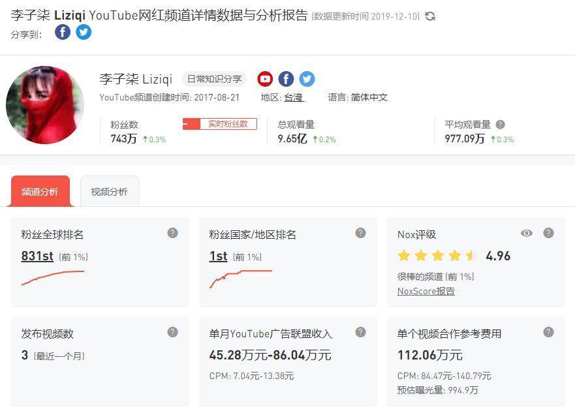This screenshot has width=575, height=411.
Task: Click the 9.65亿 total views value
Action: click(292, 138)
